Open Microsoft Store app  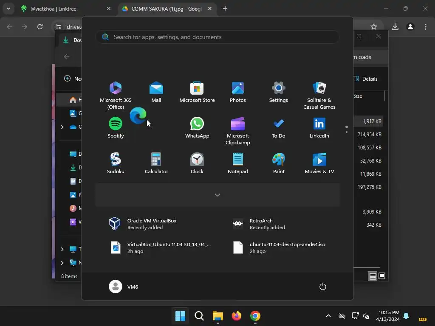pyautogui.click(x=197, y=92)
